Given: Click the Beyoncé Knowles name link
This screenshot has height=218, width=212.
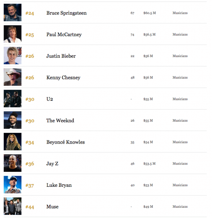Looking at the screenshot, I should (x=65, y=142).
